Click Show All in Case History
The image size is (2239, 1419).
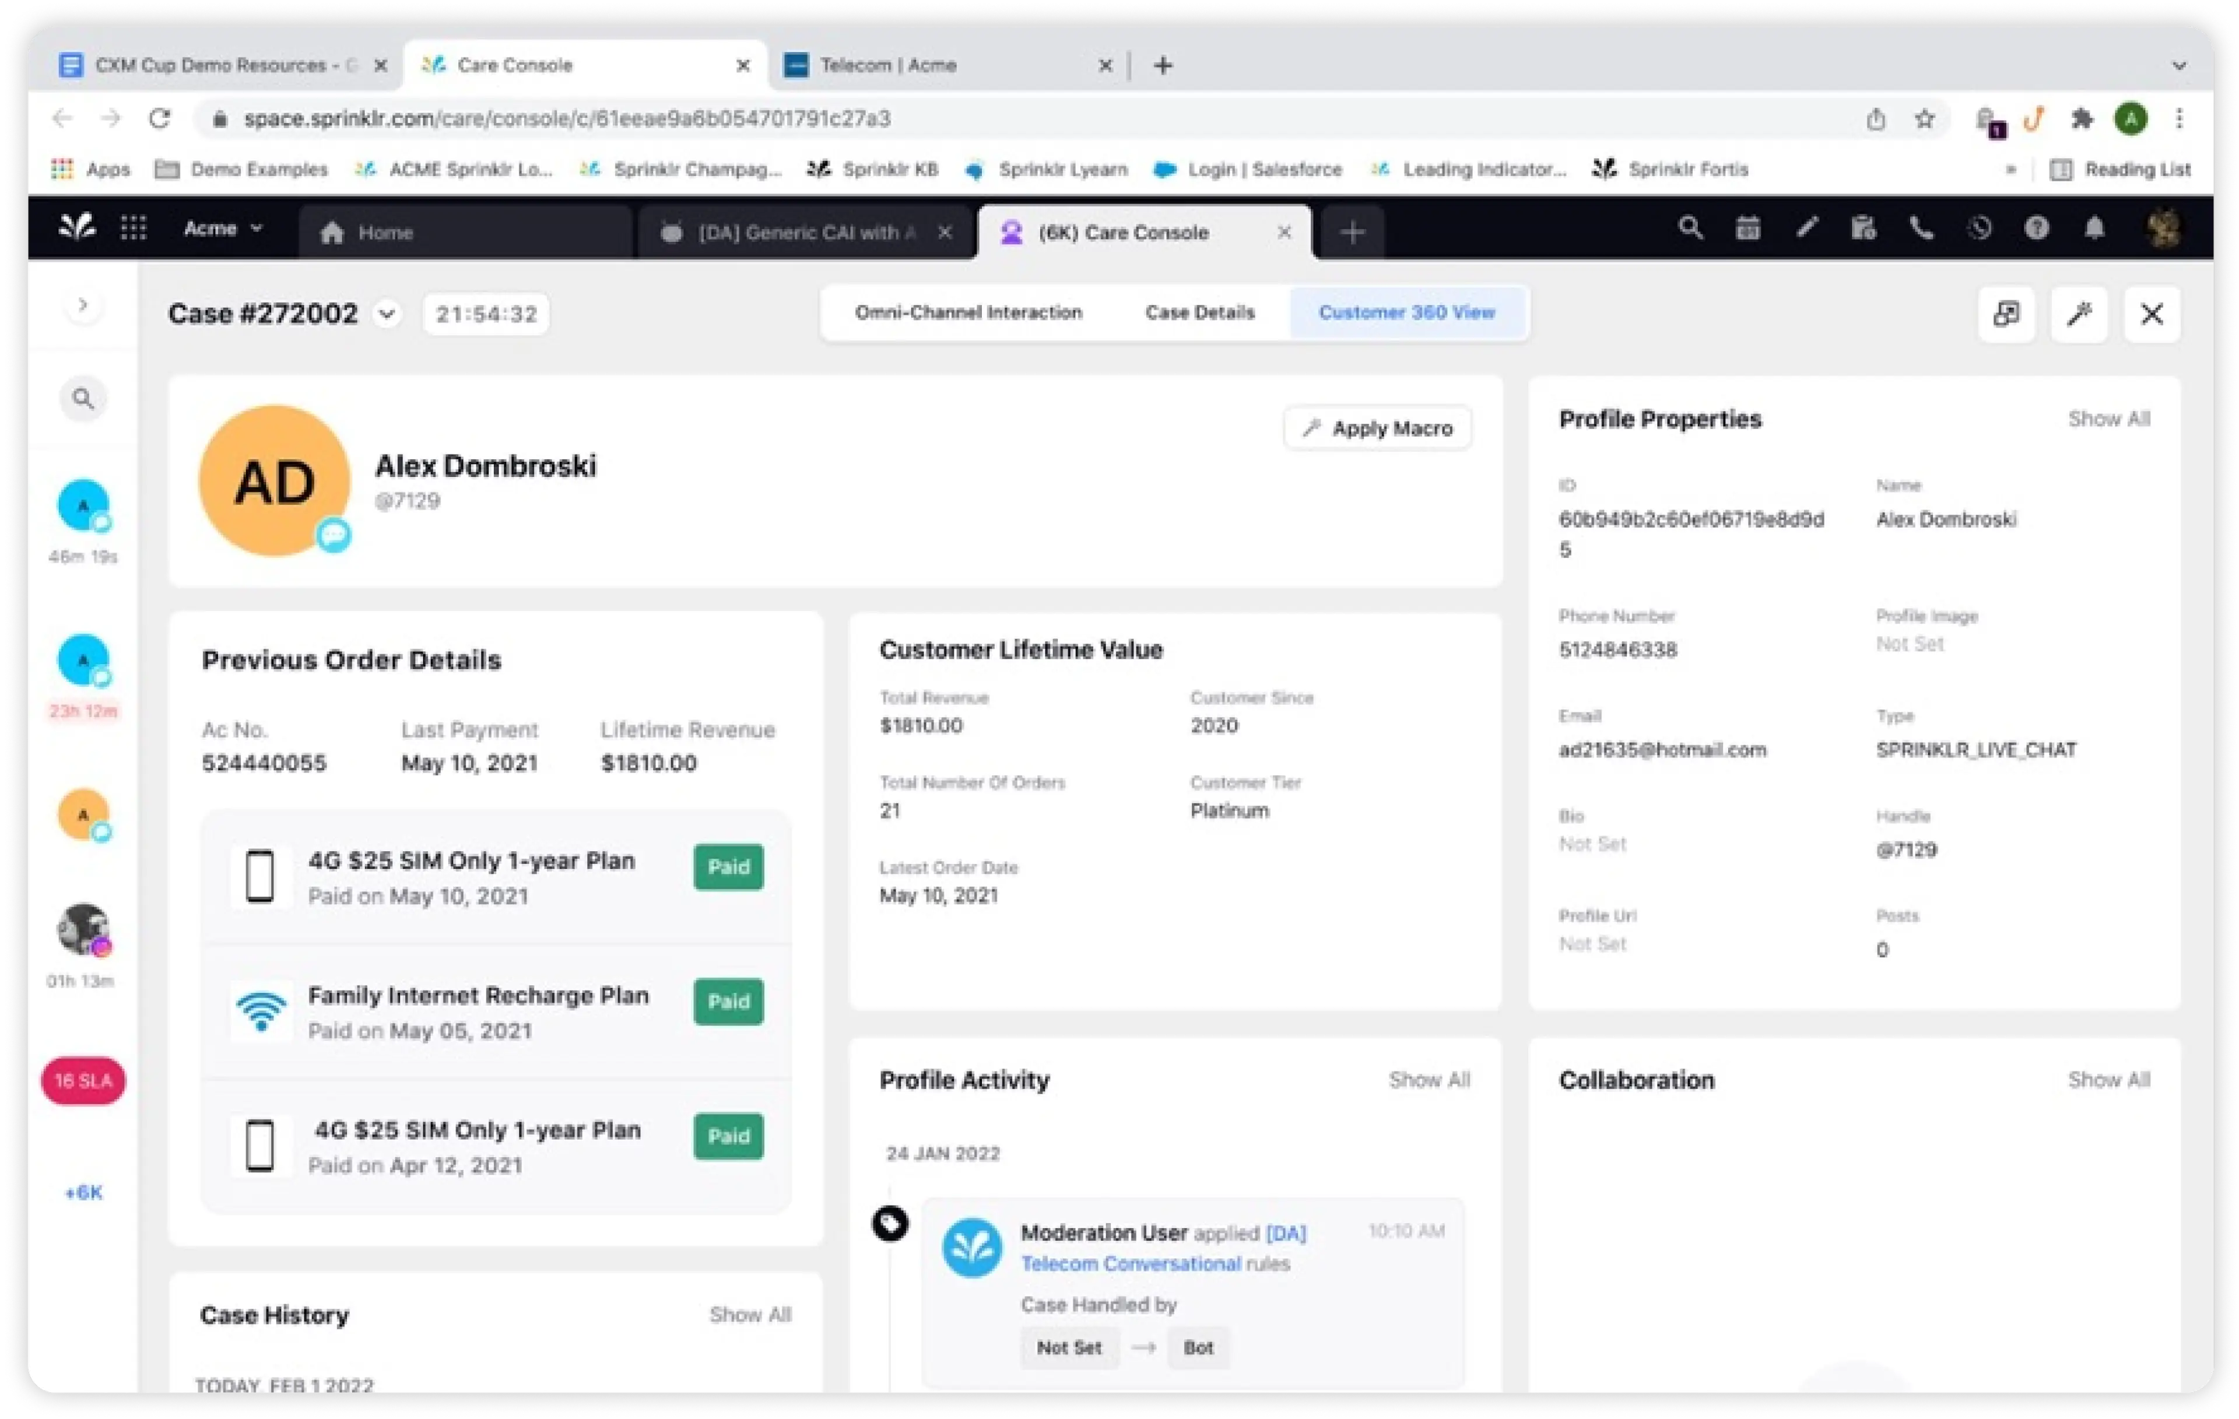[749, 1315]
